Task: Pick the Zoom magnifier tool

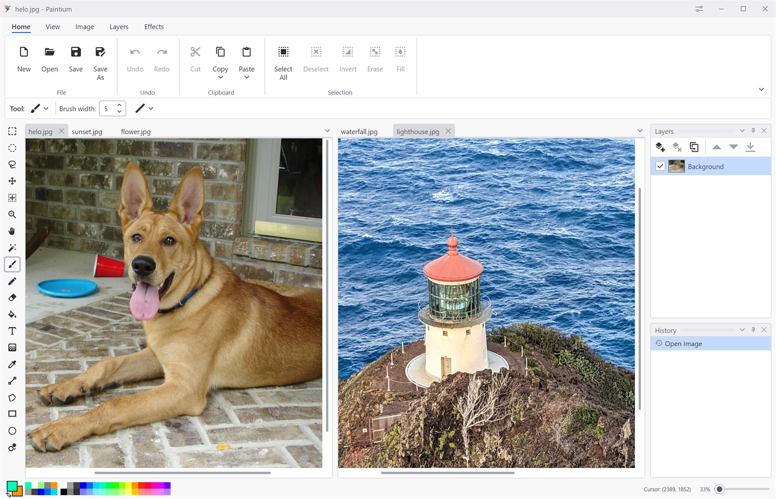Action: pos(12,214)
